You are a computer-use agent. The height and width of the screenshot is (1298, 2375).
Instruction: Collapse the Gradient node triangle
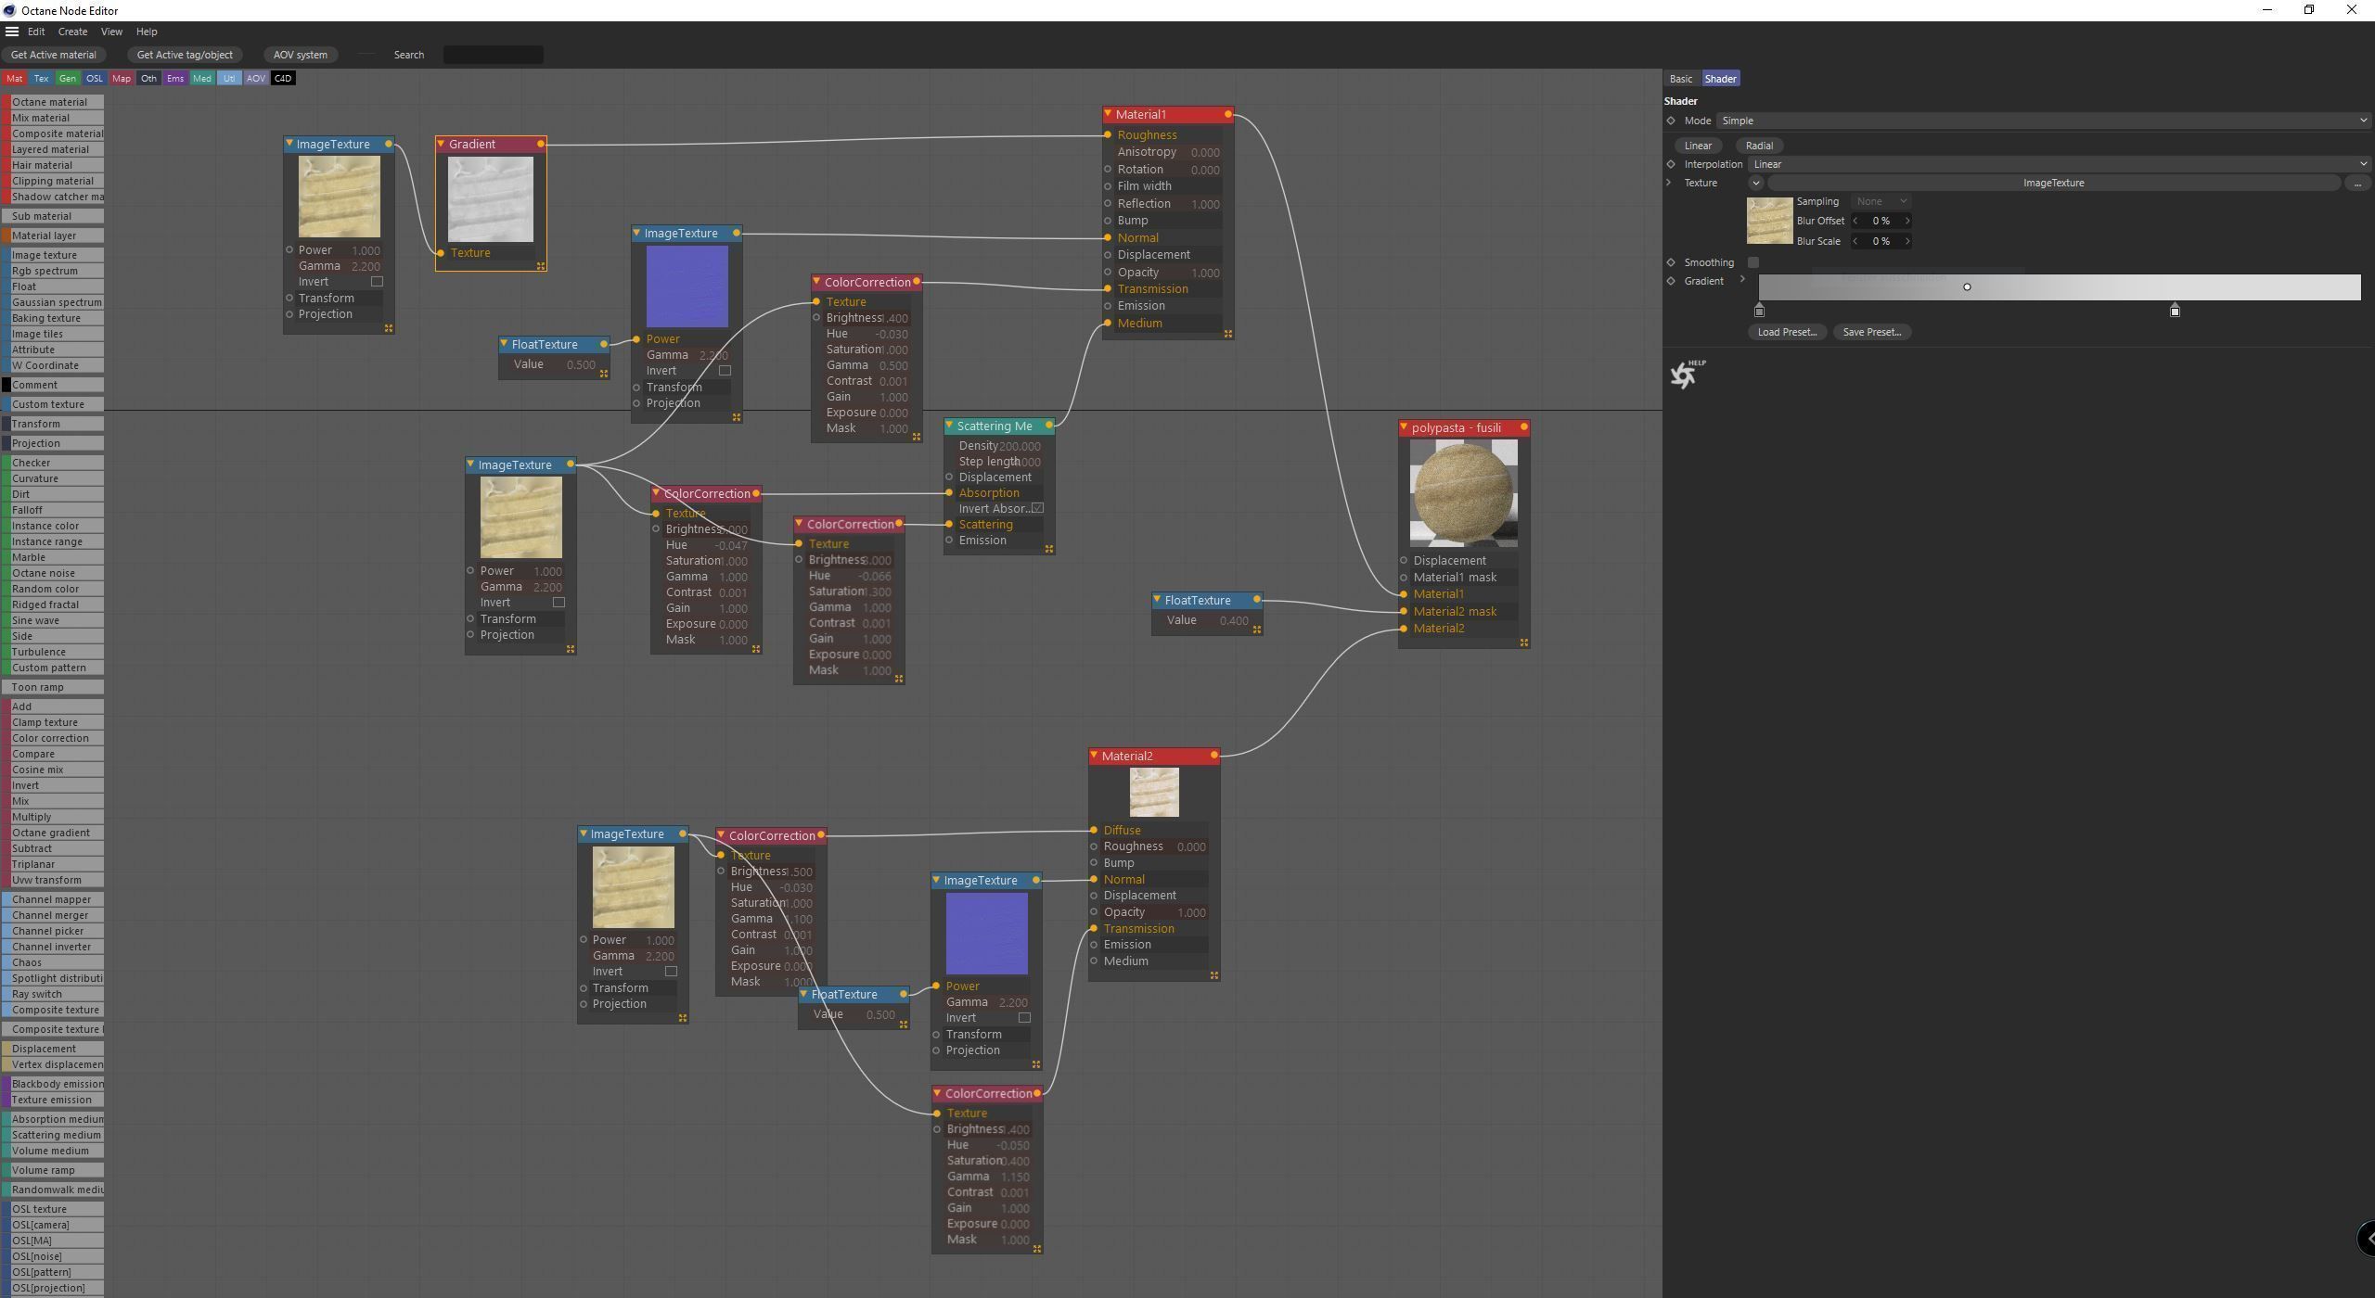tap(442, 144)
